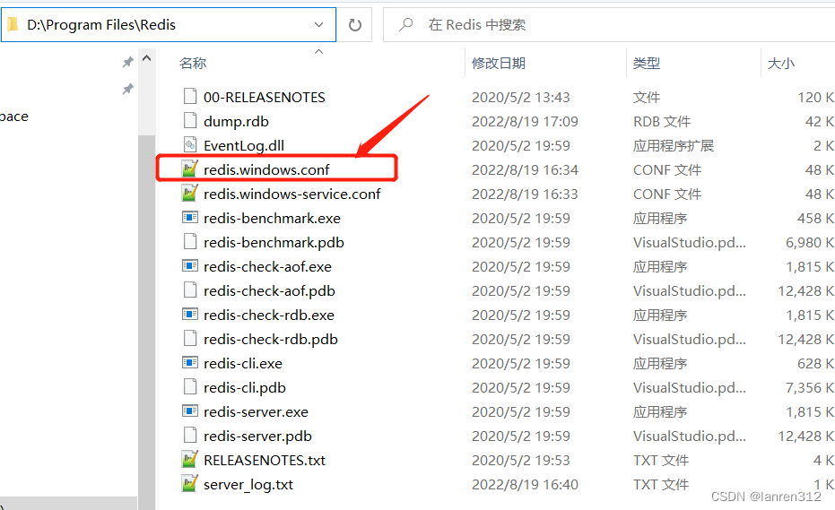Click the redis-cli.exe application icon
Viewport: 835px width, 510px height.
tap(189, 363)
